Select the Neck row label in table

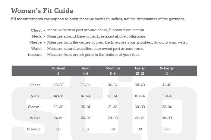pos(35,96)
